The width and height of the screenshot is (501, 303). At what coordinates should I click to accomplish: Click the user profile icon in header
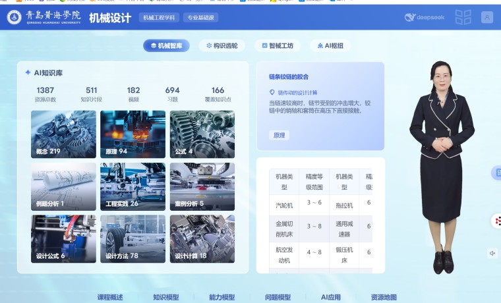click(487, 18)
